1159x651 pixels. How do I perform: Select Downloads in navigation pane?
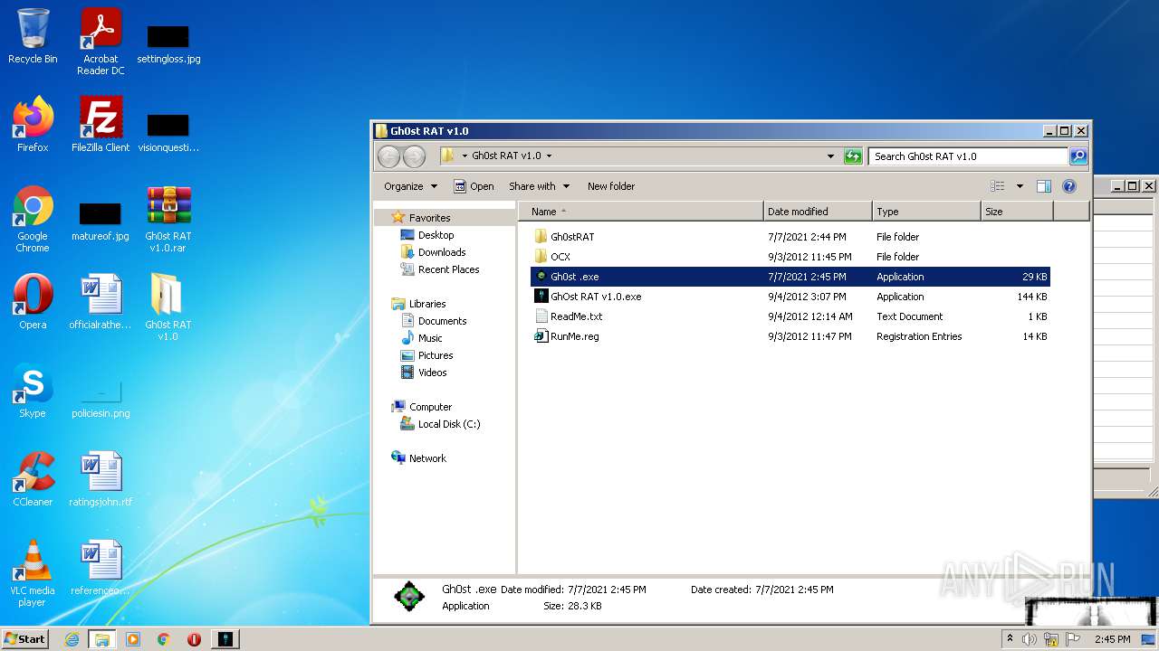[441, 252]
